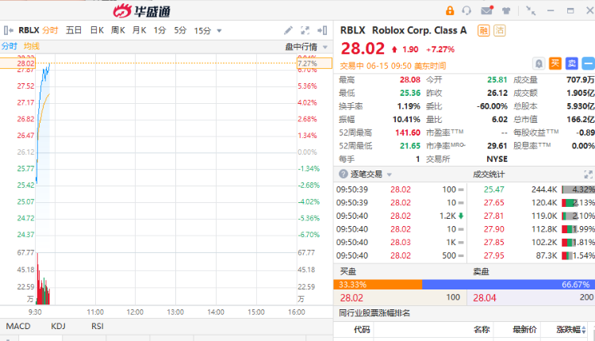
Task: Click the shrink window arrows icon
Action: (531, 10)
